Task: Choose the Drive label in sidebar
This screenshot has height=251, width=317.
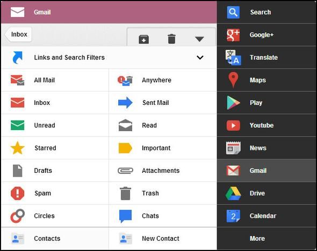Action: [x=257, y=193]
